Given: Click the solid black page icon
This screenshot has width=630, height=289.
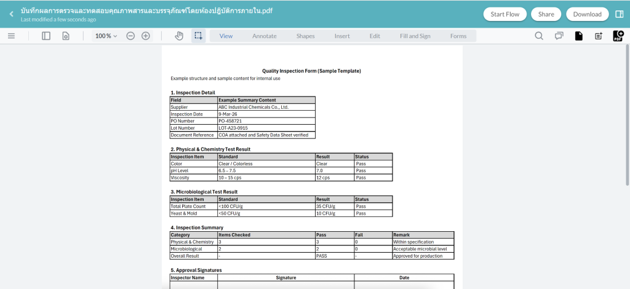Looking at the screenshot, I should coord(578,36).
